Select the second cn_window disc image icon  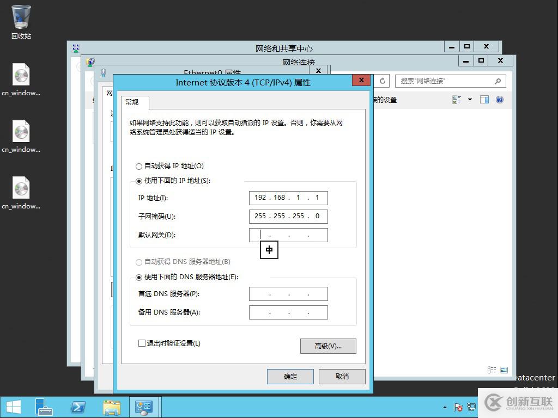point(21,137)
